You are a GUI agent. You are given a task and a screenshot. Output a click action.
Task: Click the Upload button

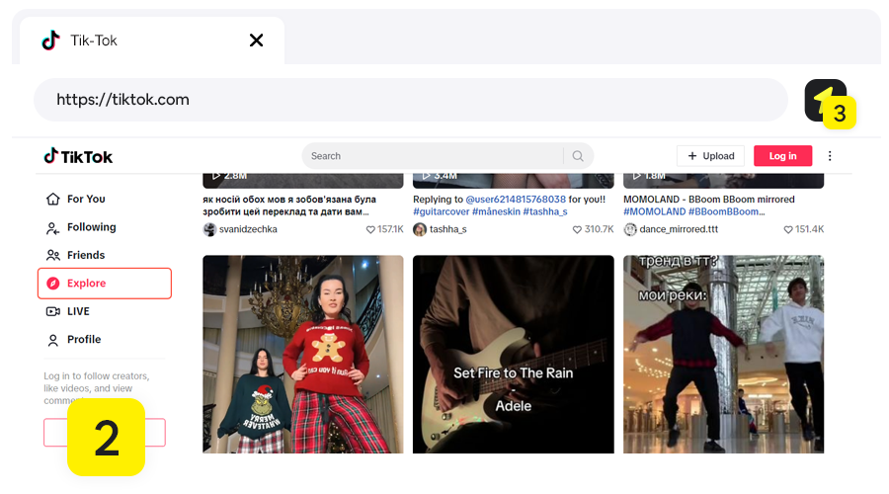pyautogui.click(x=710, y=156)
